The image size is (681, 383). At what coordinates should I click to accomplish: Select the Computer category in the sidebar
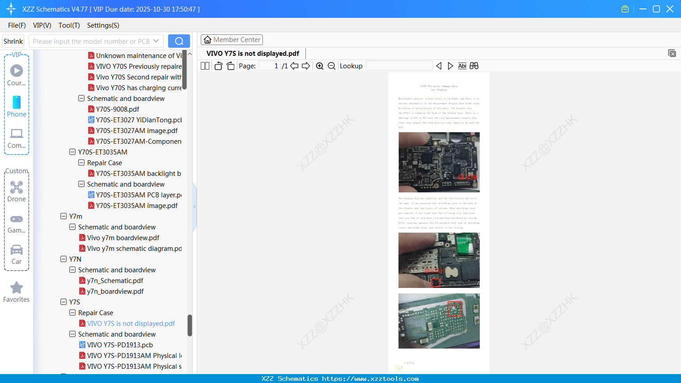[x=17, y=138]
